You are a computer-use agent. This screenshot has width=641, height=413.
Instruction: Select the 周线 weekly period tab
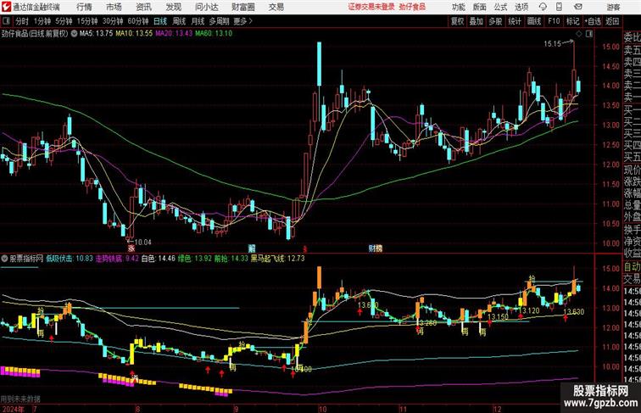(179, 21)
